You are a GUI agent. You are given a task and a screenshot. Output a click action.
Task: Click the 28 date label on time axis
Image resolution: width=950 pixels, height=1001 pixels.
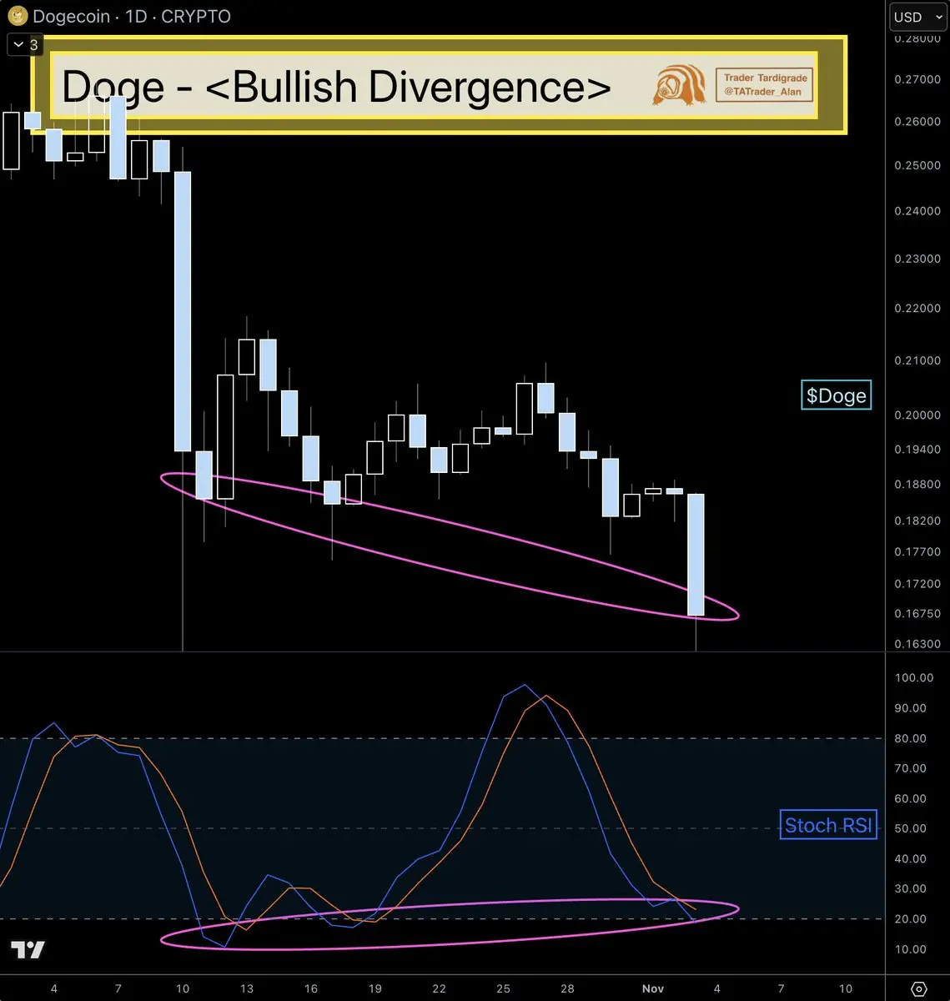[567, 988]
